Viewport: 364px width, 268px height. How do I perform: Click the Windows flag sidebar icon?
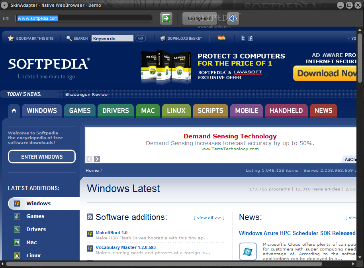pos(17,203)
